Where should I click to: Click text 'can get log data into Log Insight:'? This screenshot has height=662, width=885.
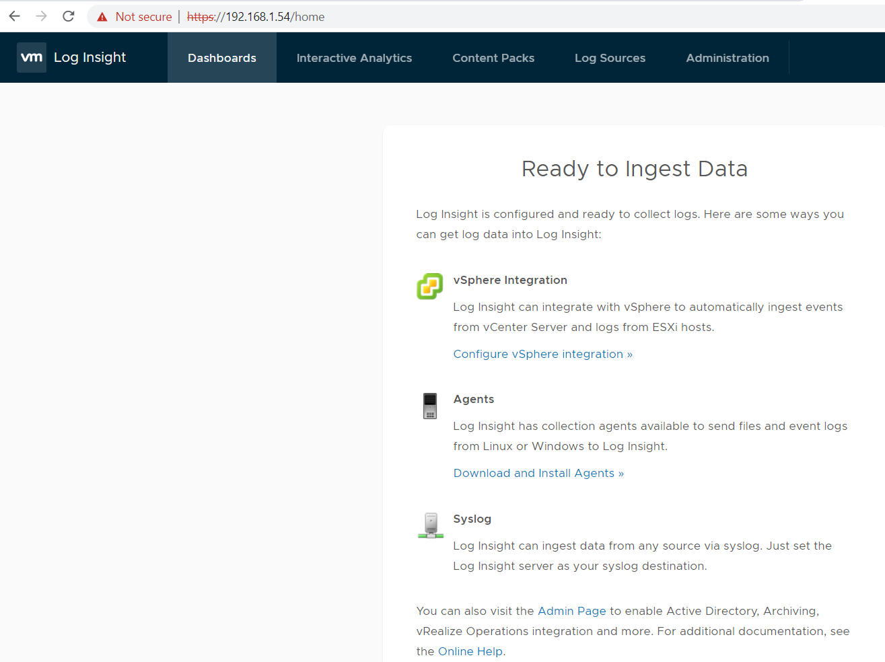pos(509,234)
